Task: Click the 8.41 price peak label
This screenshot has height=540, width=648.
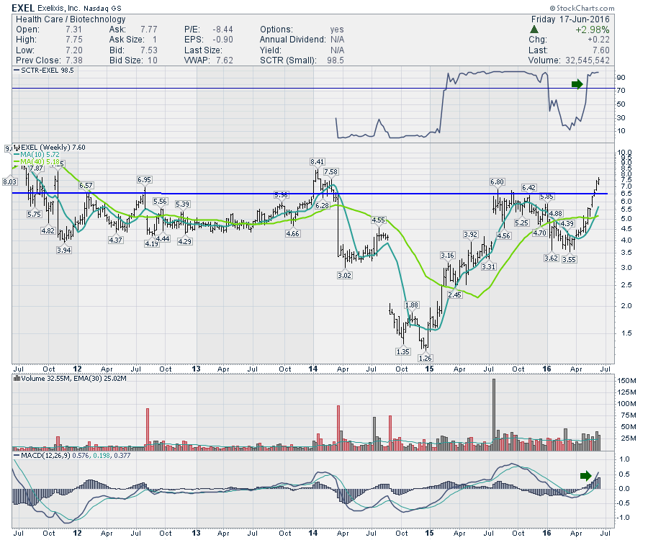Action: coord(317,161)
